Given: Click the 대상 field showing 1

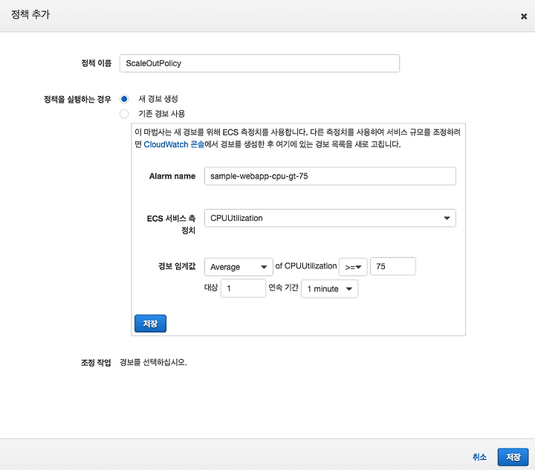Looking at the screenshot, I should click(243, 289).
